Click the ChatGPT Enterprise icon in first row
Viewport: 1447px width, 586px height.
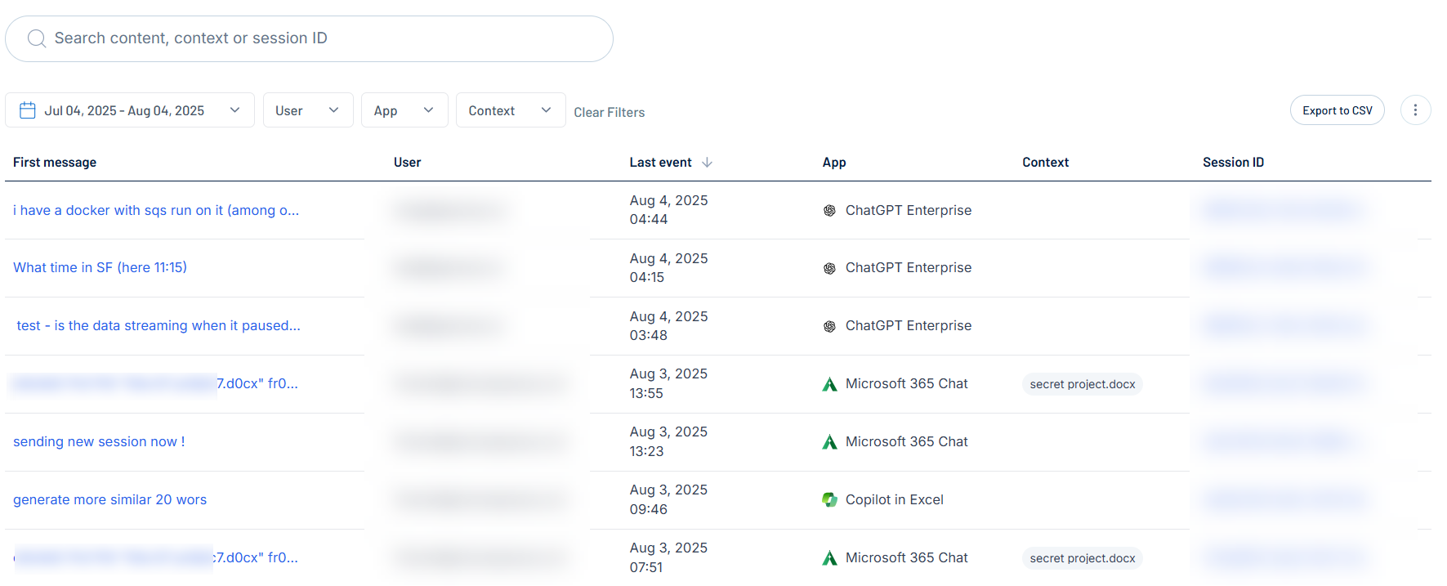(x=829, y=211)
